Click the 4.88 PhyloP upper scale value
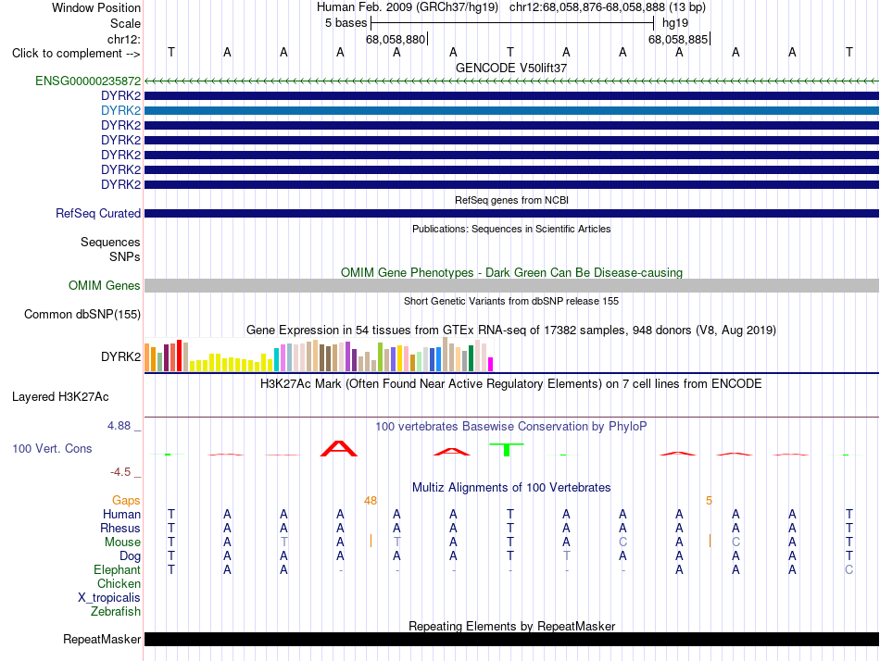The width and height of the screenshot is (880, 661). pos(119,426)
